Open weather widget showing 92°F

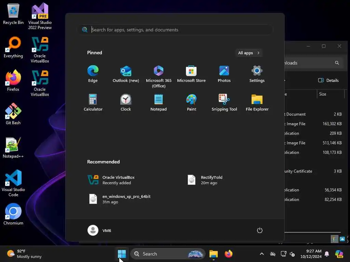pos(24,254)
